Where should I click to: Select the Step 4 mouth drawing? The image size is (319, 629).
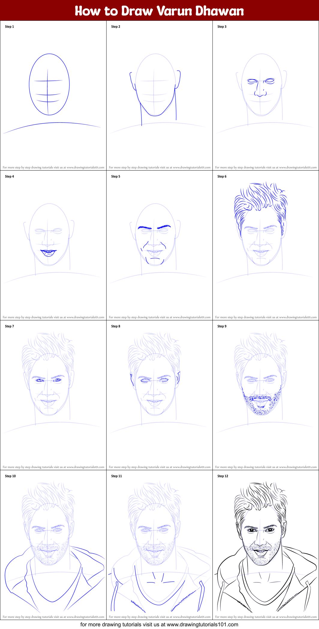[48, 253]
